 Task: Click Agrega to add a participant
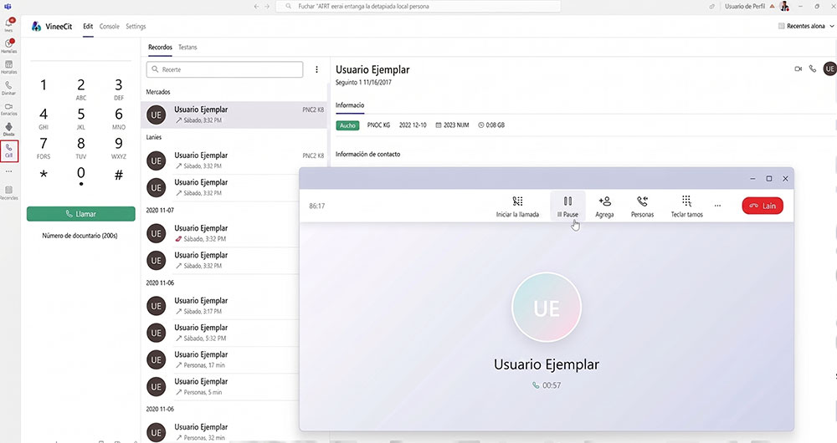click(x=604, y=206)
